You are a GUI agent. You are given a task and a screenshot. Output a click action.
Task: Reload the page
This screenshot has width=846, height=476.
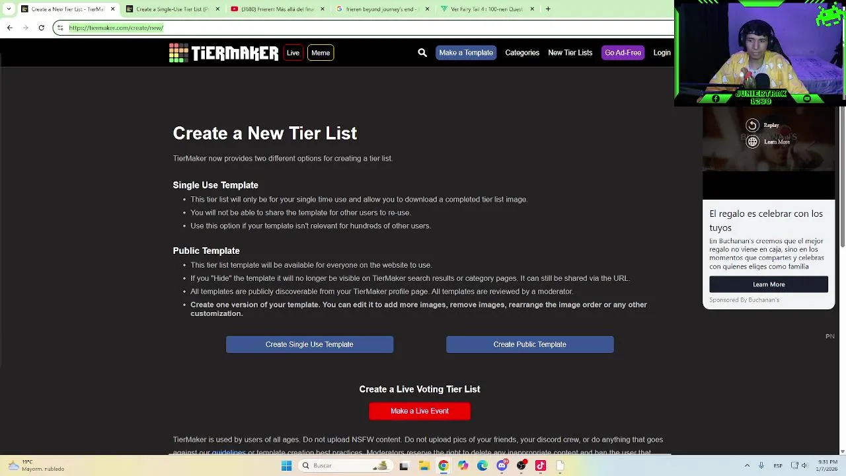click(x=41, y=28)
